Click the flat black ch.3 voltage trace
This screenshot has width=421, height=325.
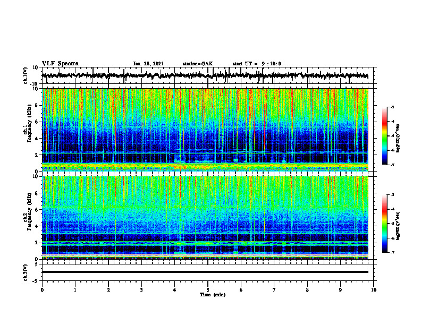[205, 272]
